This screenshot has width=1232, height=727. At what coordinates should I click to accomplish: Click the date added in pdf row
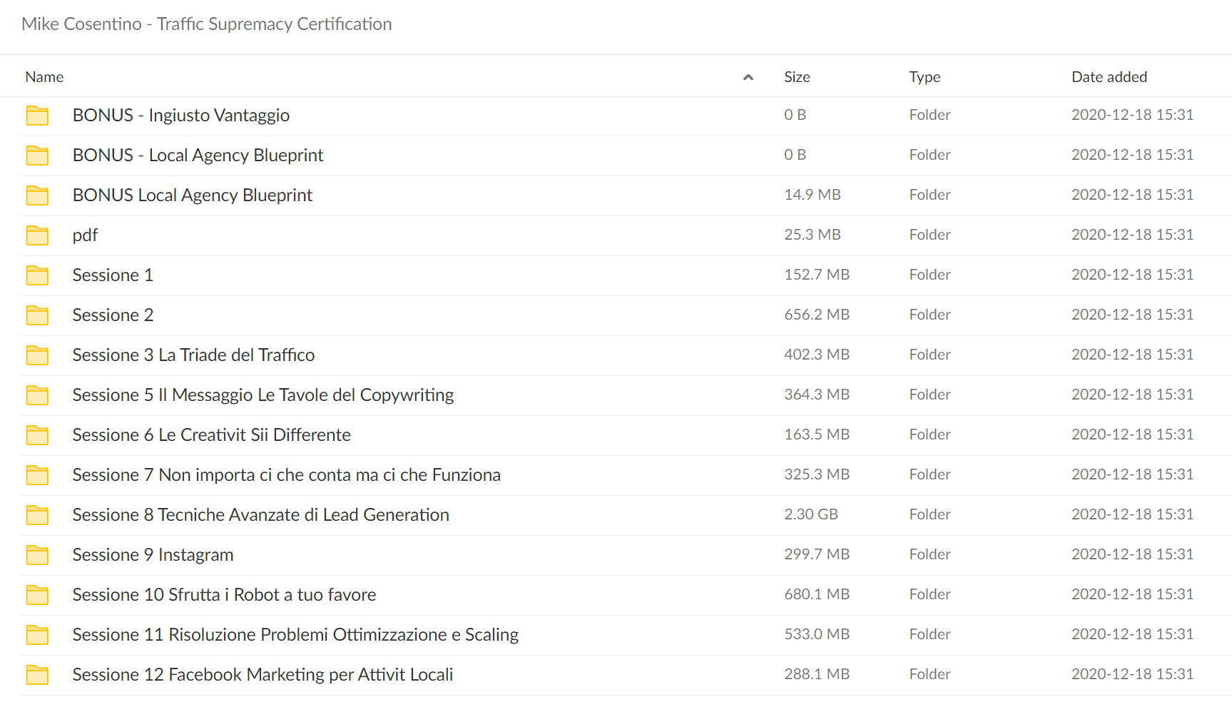(x=1132, y=235)
